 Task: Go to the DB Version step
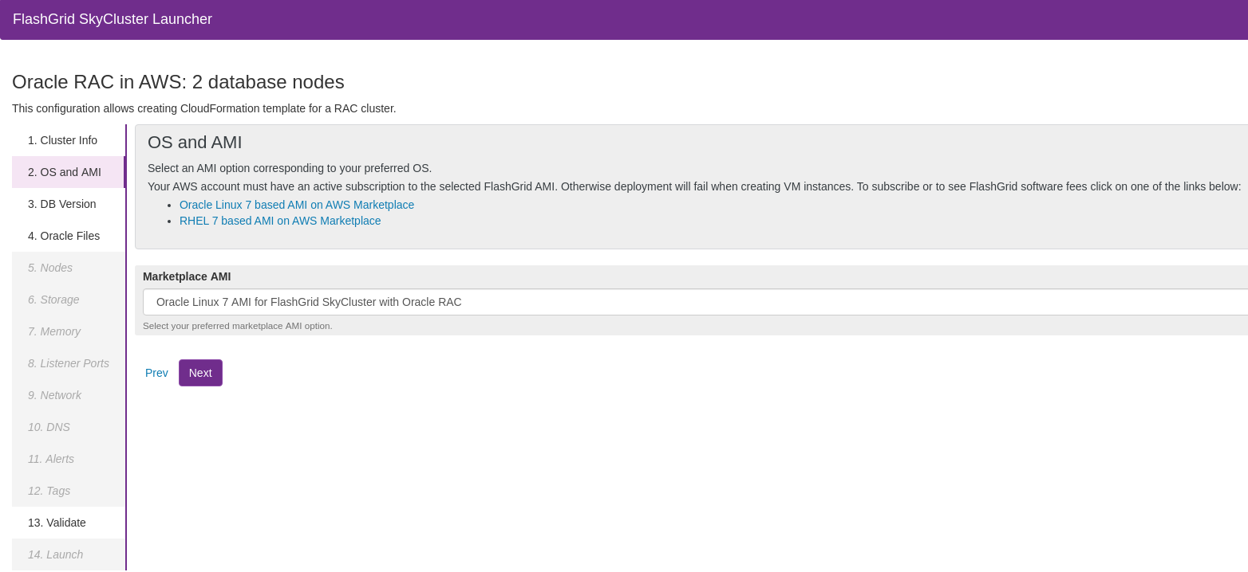click(62, 204)
